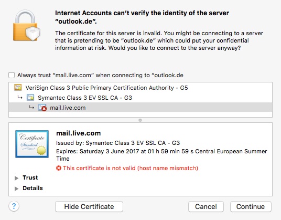The image size is (281, 220).
Task: Expand the Details section
Action: tap(16, 188)
